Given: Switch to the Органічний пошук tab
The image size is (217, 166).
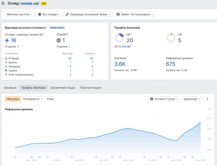Looking at the screenshot, I should 63,88.
